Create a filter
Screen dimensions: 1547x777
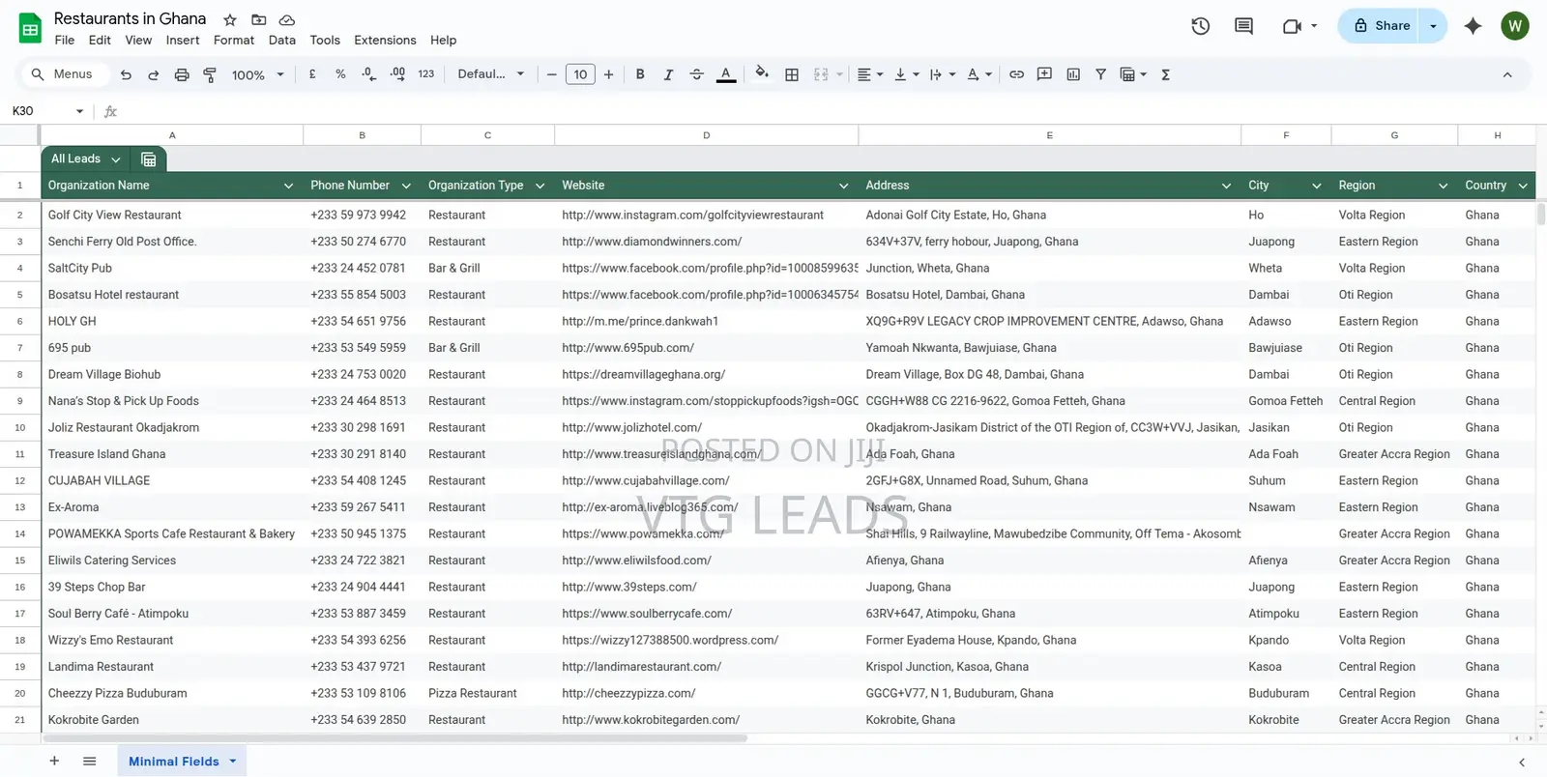tap(1100, 74)
